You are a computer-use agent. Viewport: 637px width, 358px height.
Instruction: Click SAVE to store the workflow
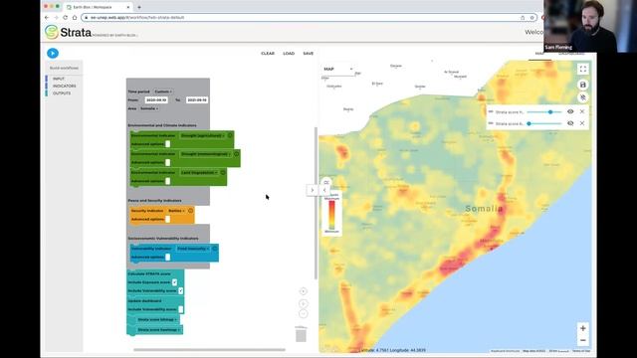tap(309, 54)
